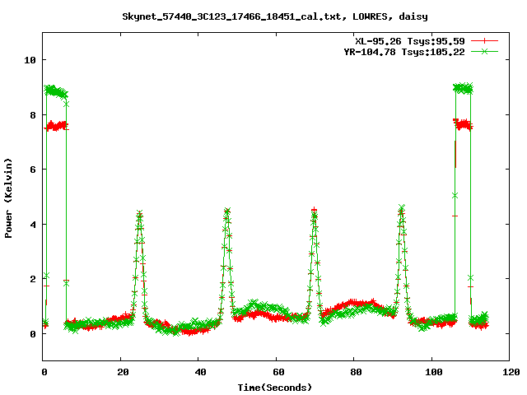Click the Time(Seconds) x-axis label
This screenshot has height=395, width=527.
click(x=274, y=388)
